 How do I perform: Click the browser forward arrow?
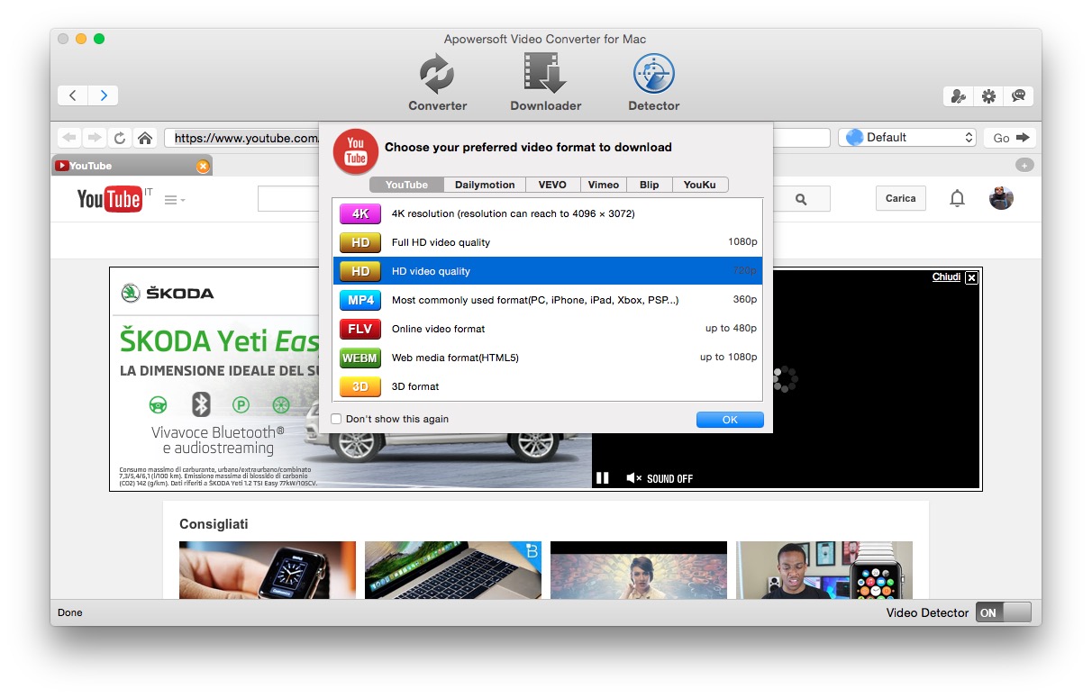click(x=94, y=138)
